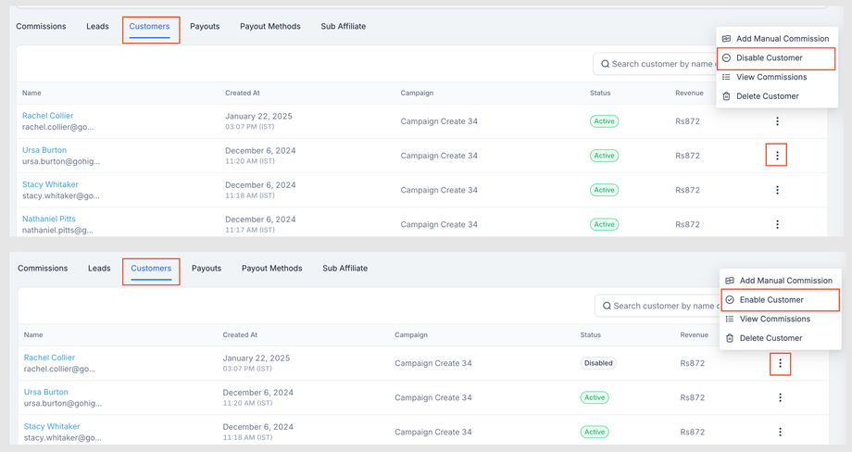
Task: Switch to Payout Methods tab in lower panel
Action: pos(271,269)
